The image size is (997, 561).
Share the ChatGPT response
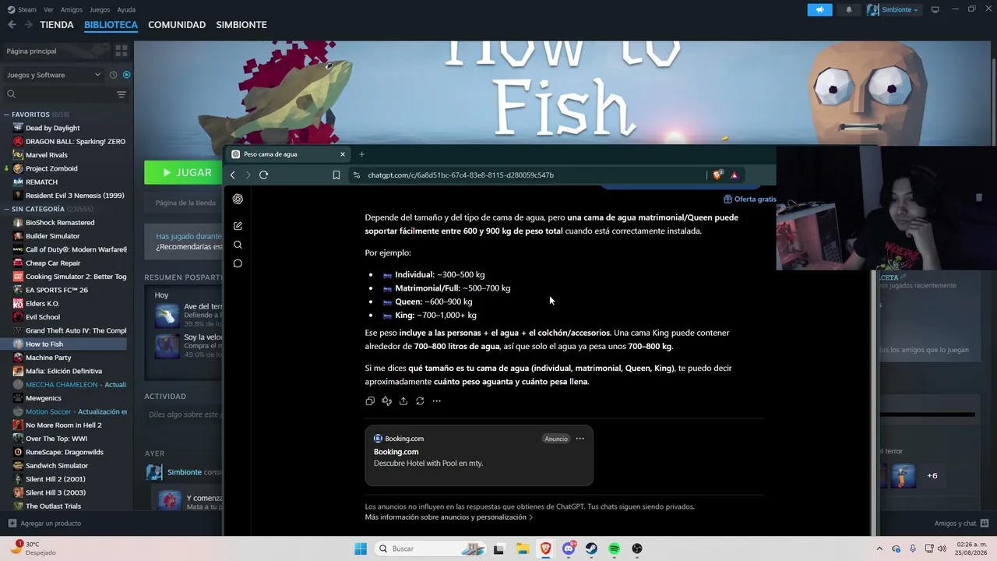pyautogui.click(x=403, y=401)
